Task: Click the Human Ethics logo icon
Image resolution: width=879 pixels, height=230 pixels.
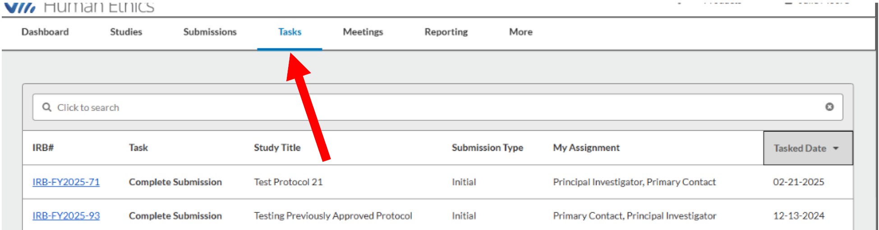Action: (x=19, y=7)
